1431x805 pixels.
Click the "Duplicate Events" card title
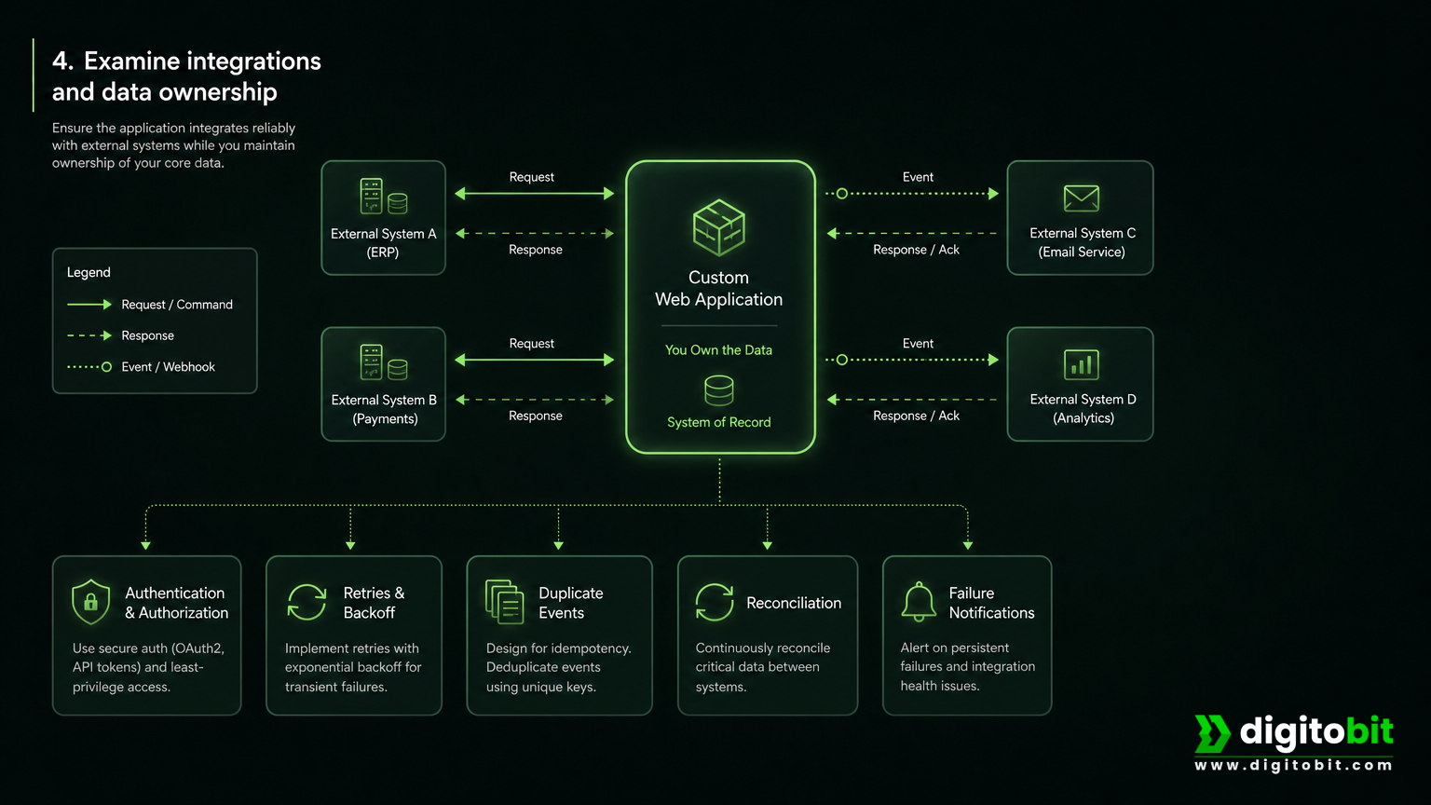click(x=571, y=603)
